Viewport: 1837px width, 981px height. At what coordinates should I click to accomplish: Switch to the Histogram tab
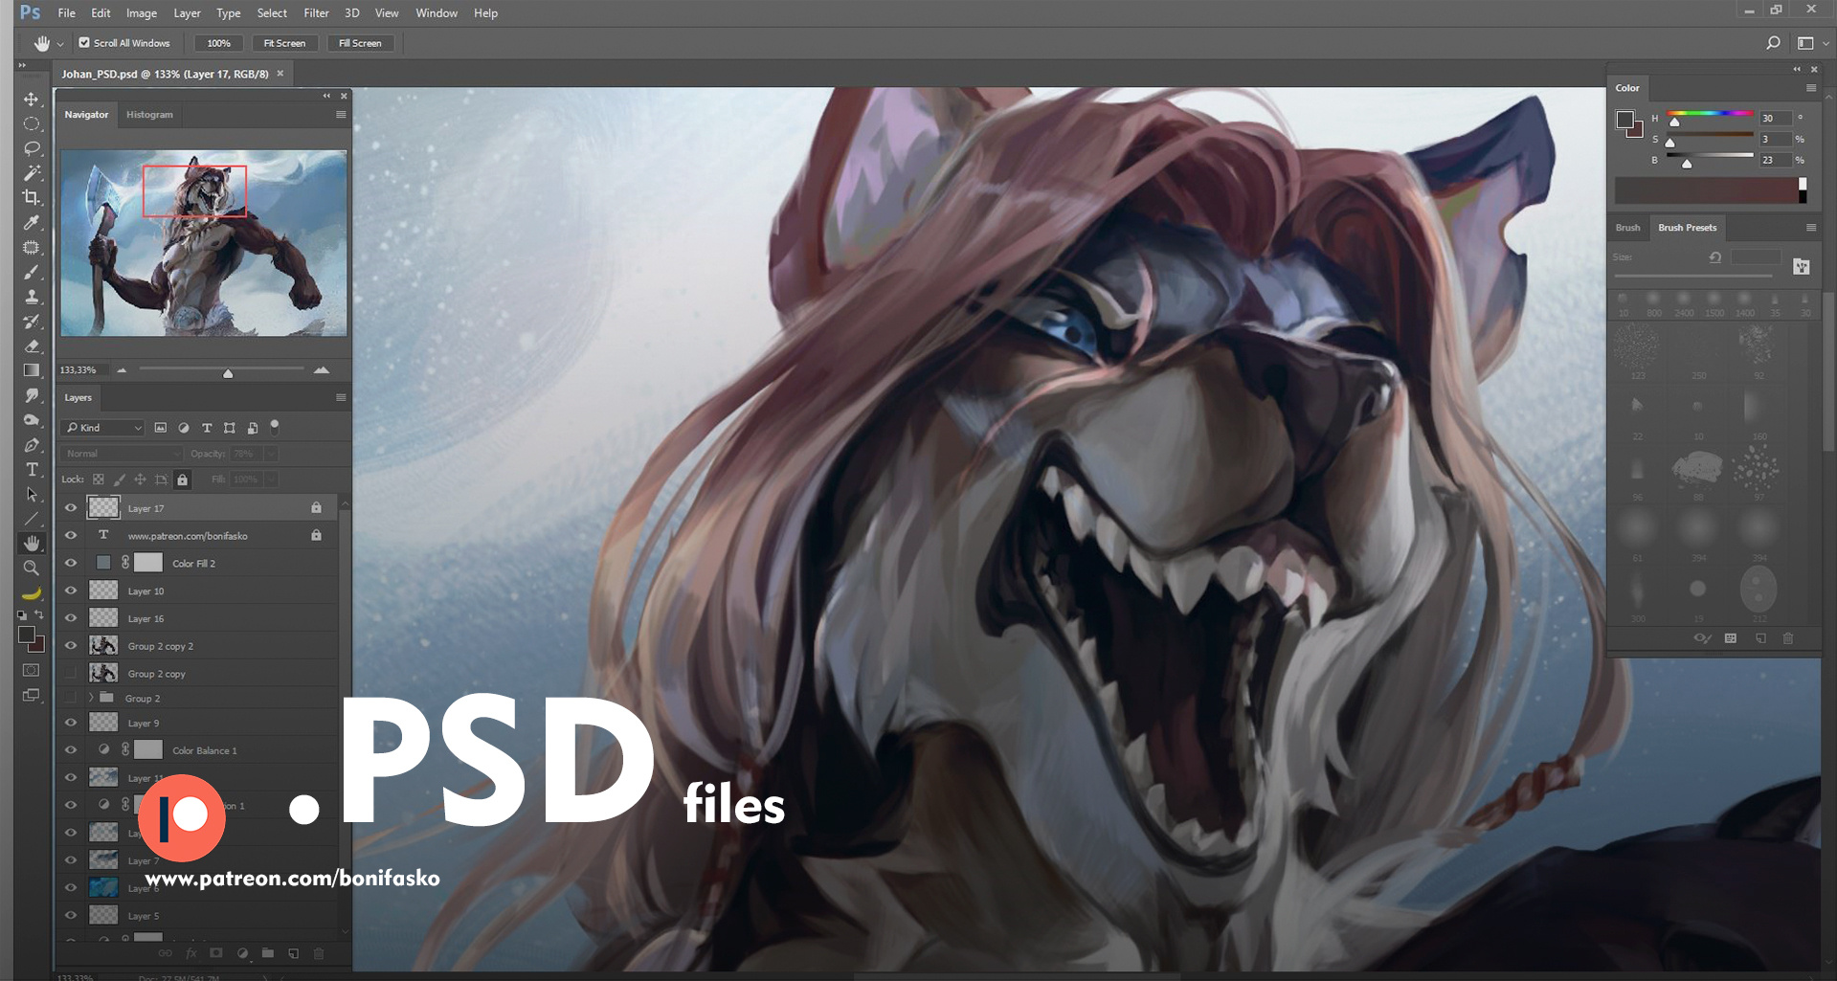coord(150,115)
